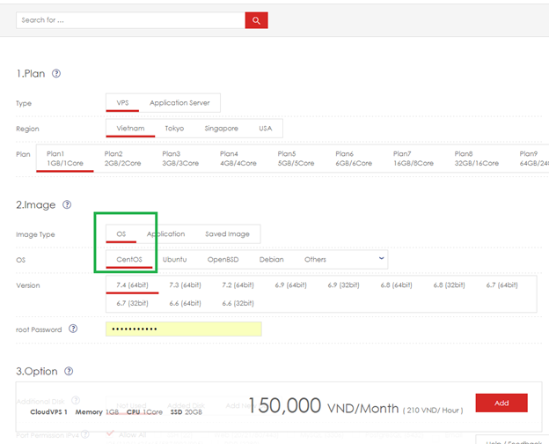The width and height of the screenshot is (549, 444).
Task: Choose the Vietnam region
Action: coord(130,129)
